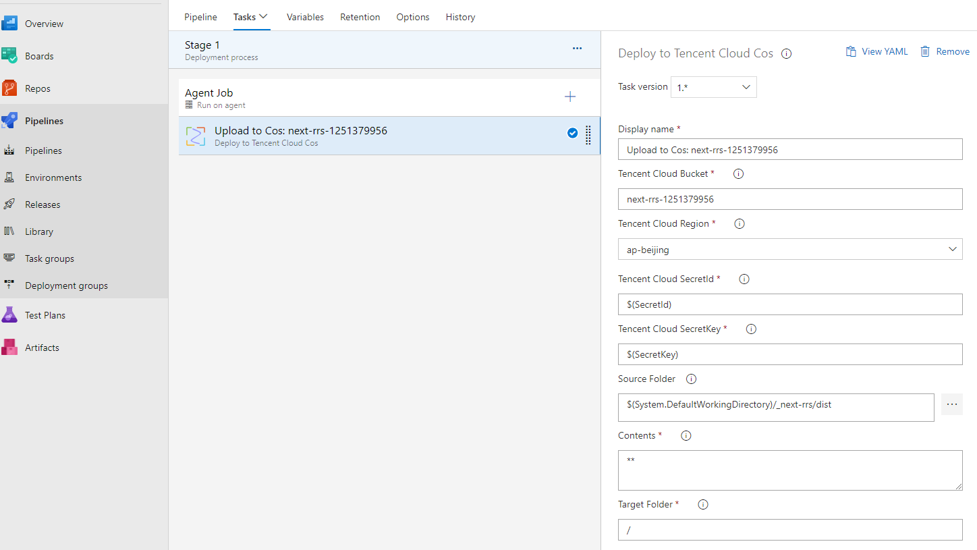The height and width of the screenshot is (550, 977).
Task: Click the Source Folder input field
Action: (776, 408)
